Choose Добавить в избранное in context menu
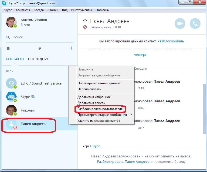The width and height of the screenshot is (207, 172). click(x=94, y=97)
